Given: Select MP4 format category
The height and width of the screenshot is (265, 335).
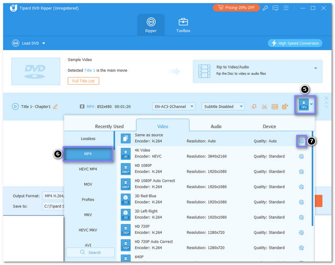Looking at the screenshot, I should pyautogui.click(x=88, y=154).
